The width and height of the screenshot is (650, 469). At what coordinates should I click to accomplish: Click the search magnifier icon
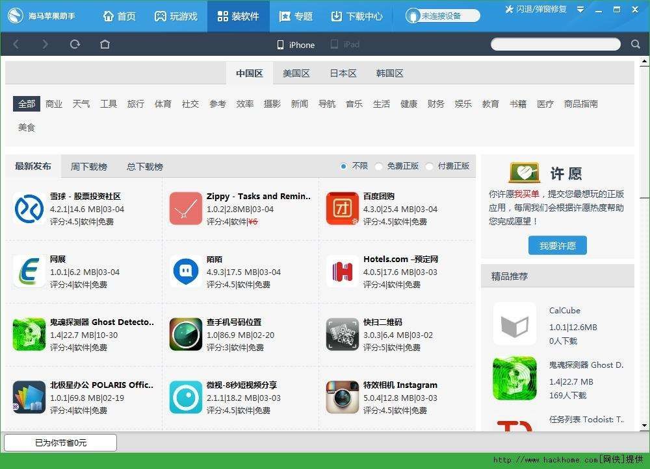point(636,44)
